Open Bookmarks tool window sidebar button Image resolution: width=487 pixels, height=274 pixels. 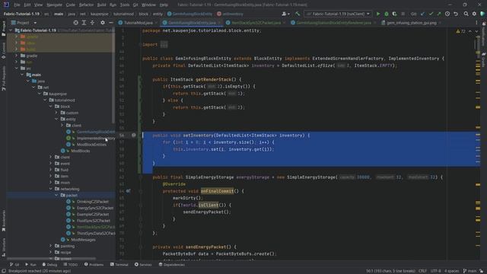[3, 221]
